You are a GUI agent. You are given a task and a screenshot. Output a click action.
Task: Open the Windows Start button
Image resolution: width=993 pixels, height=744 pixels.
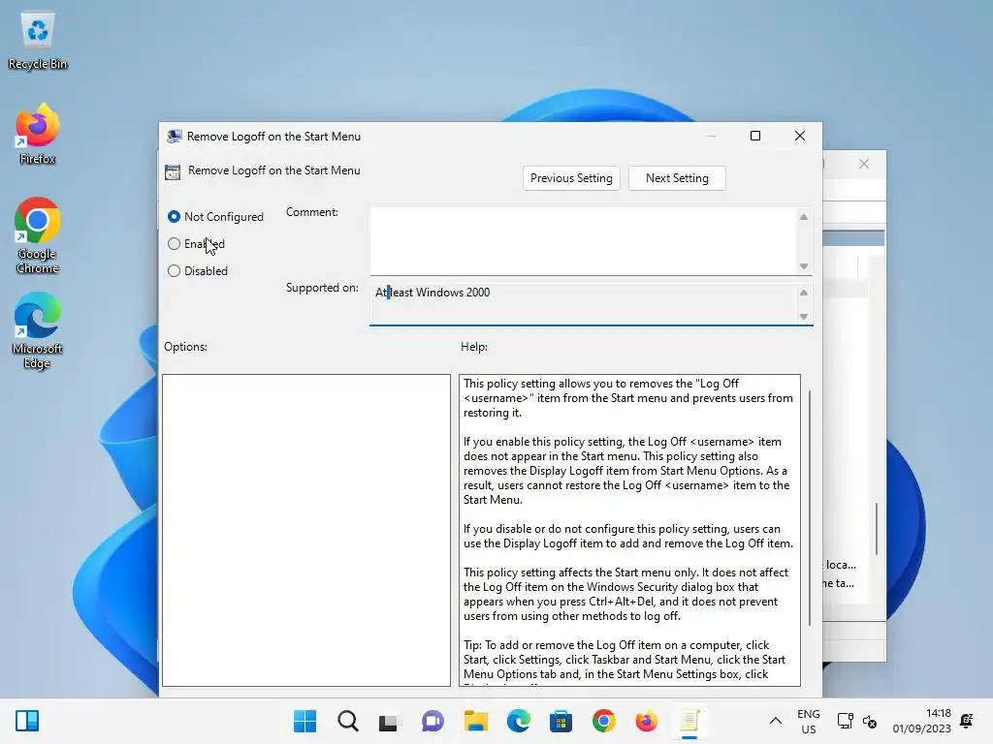pyautogui.click(x=304, y=721)
